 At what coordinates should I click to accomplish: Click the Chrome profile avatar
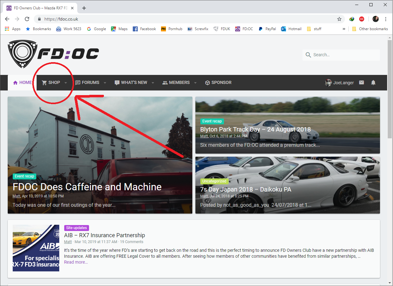376,19
